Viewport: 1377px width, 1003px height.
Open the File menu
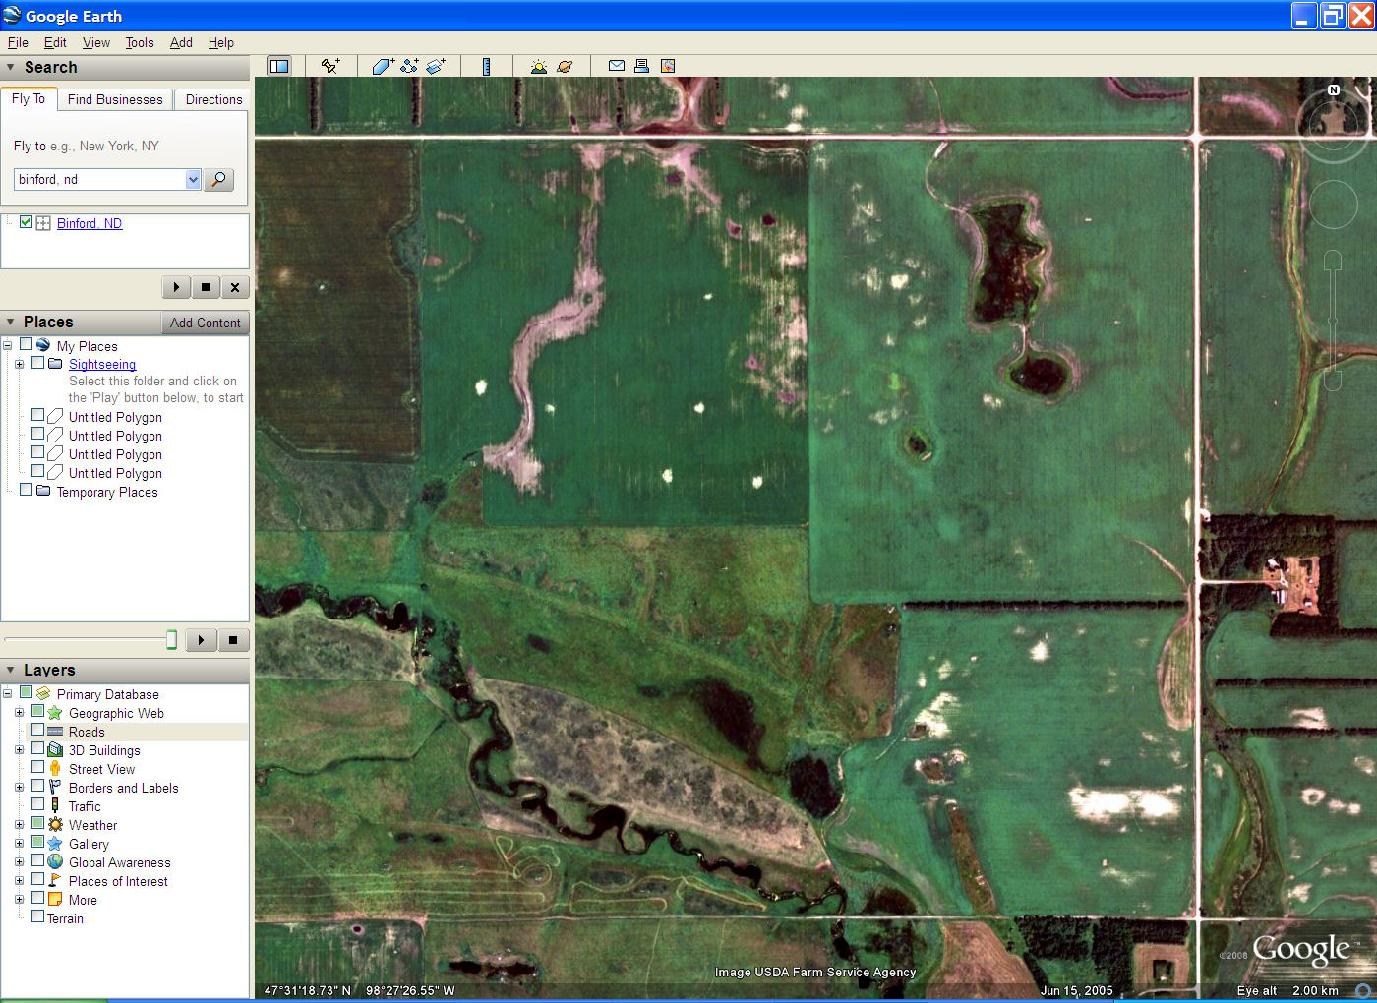point(18,42)
